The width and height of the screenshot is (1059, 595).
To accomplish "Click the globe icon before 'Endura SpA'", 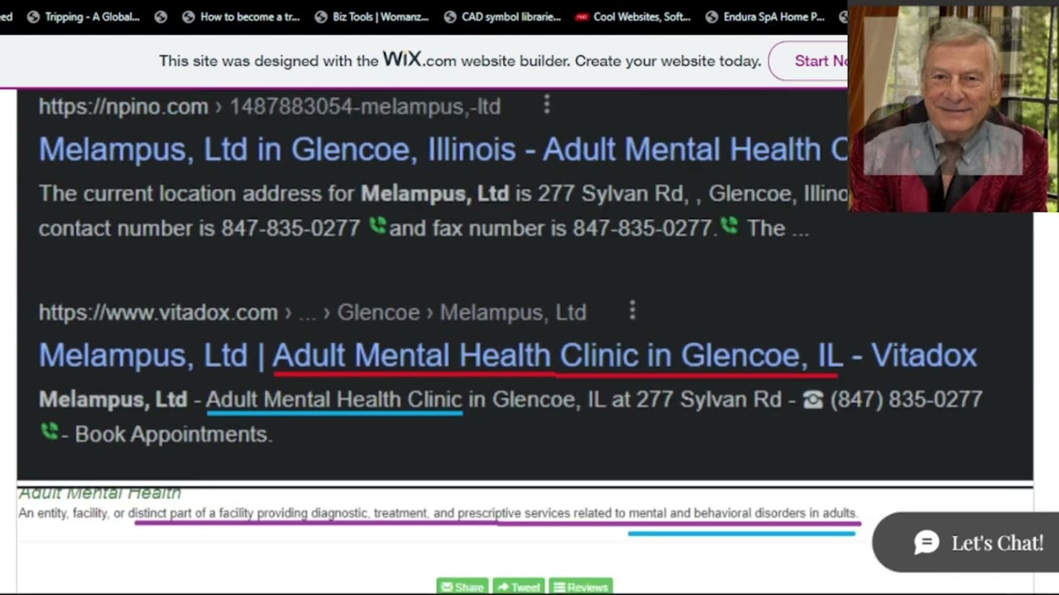I will pyautogui.click(x=712, y=17).
